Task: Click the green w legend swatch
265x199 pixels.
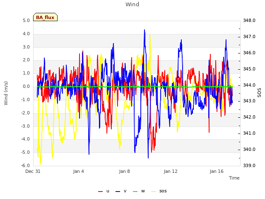Action: 135,192
